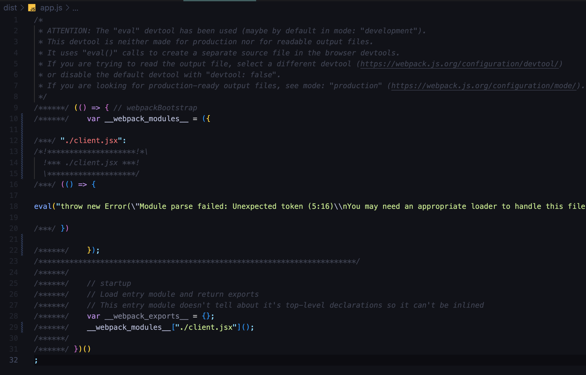Screen dimensions: 586x375
Task: Click the semicolon on line 32
Action: tap(36, 360)
